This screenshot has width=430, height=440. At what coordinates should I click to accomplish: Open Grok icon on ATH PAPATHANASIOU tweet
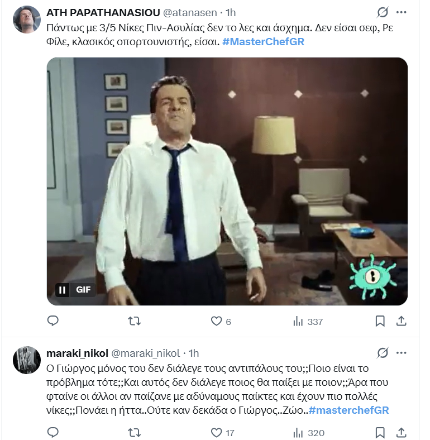383,12
